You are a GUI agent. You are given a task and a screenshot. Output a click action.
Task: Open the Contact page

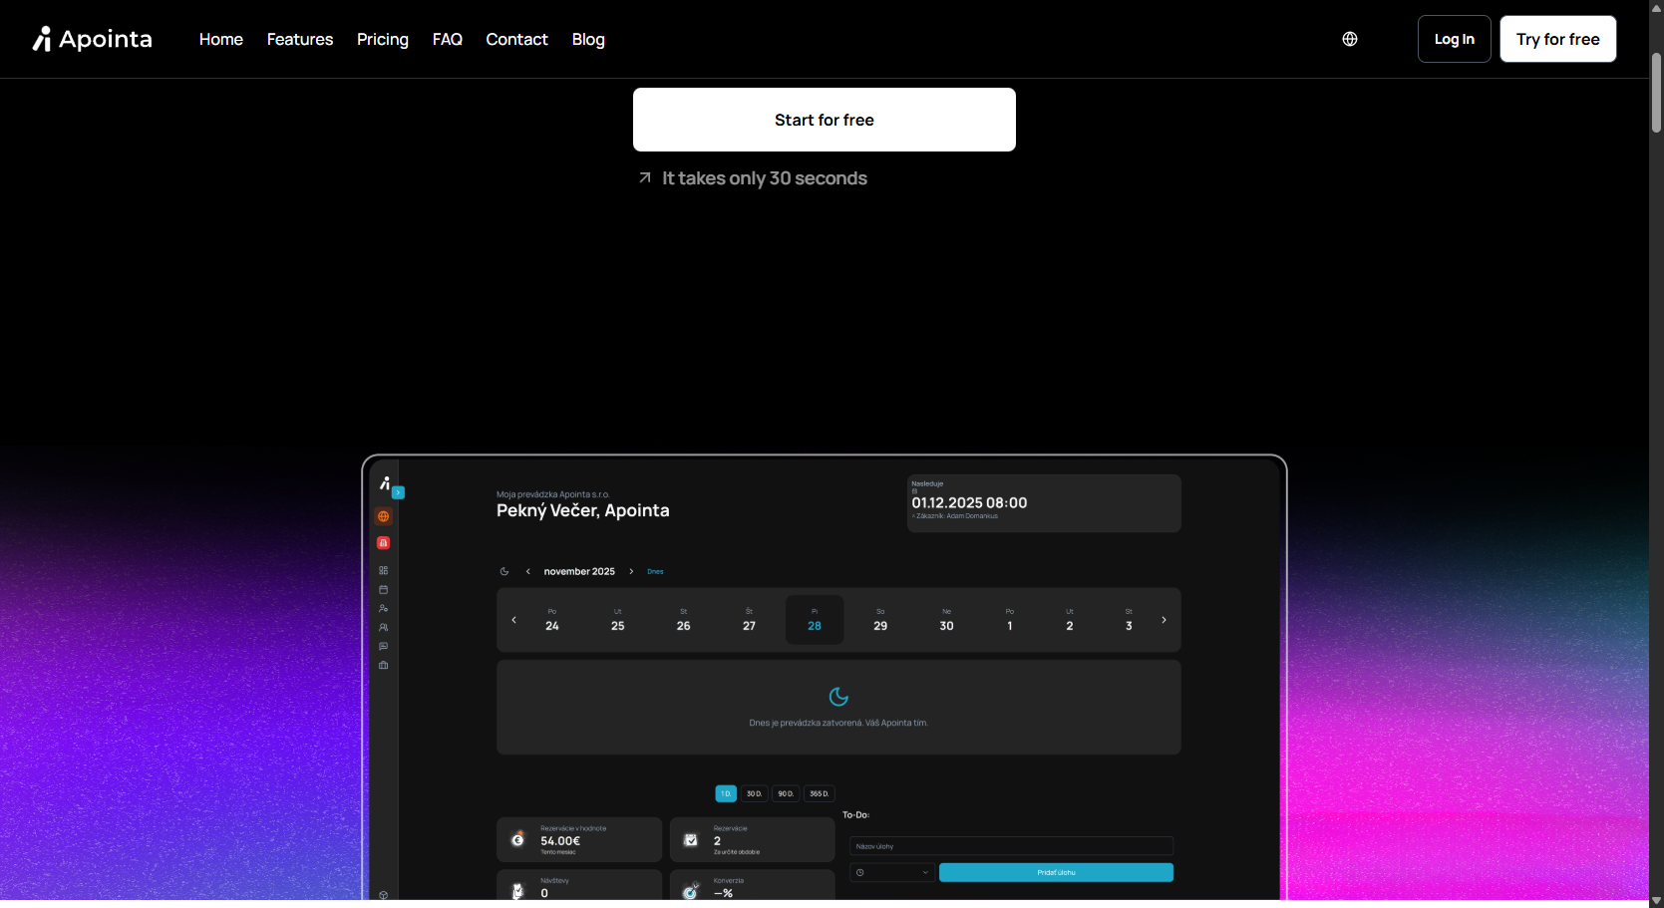pos(517,39)
